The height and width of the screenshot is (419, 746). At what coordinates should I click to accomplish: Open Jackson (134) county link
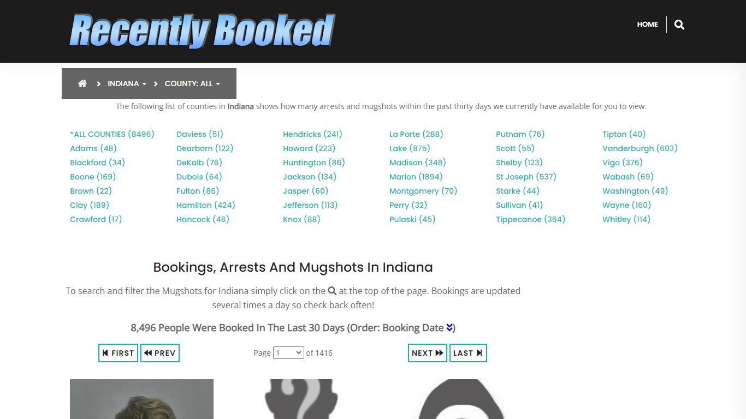(310, 177)
